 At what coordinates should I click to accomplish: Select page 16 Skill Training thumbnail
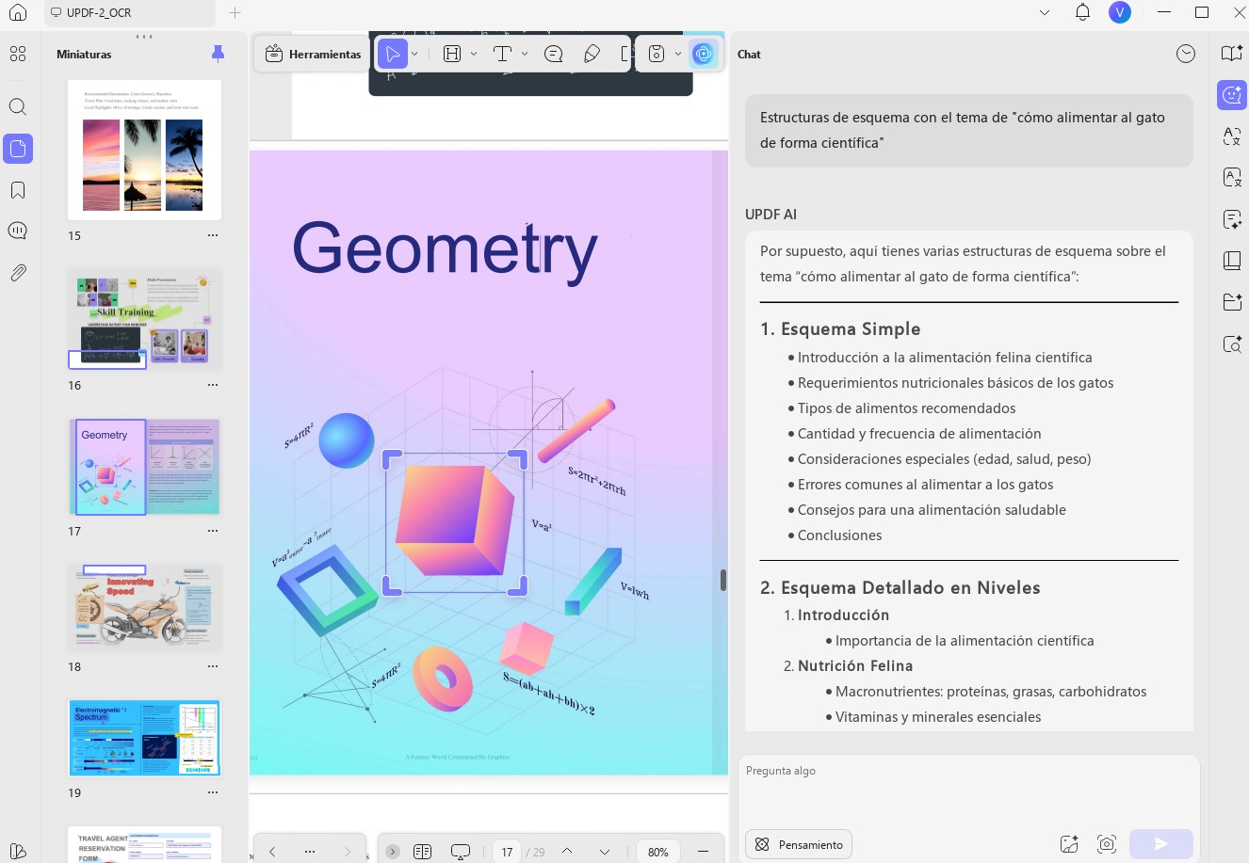pos(144,319)
